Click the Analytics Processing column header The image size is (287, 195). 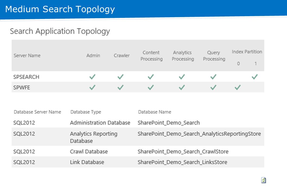183,56
